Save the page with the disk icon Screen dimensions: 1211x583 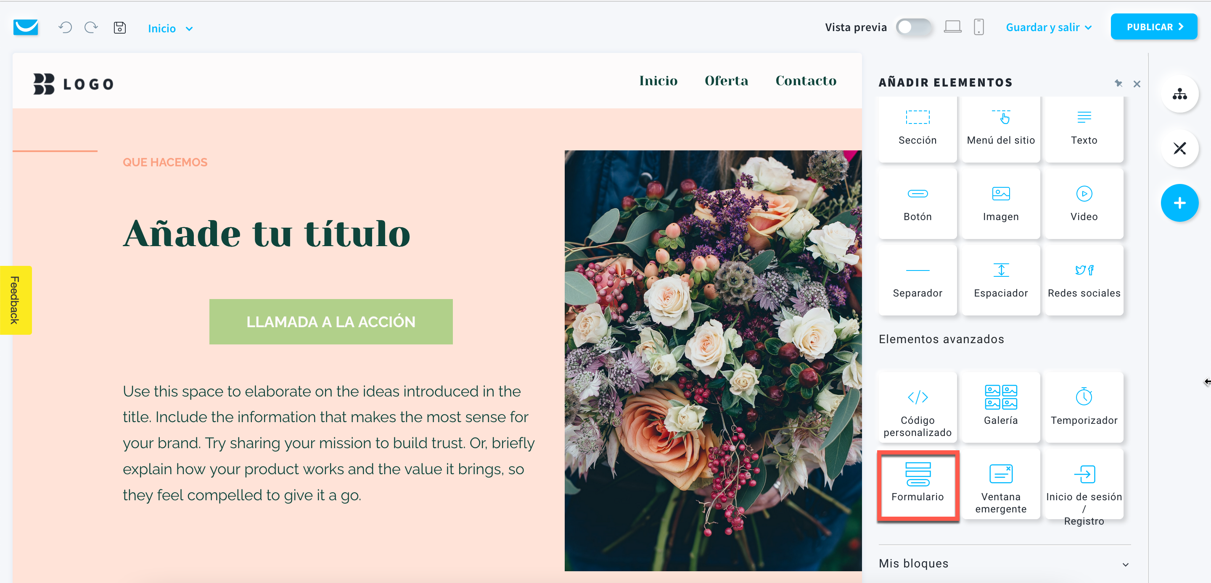coord(120,28)
